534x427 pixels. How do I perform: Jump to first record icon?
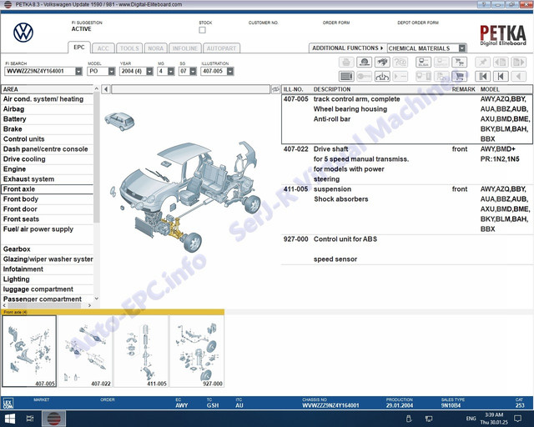click(x=482, y=76)
